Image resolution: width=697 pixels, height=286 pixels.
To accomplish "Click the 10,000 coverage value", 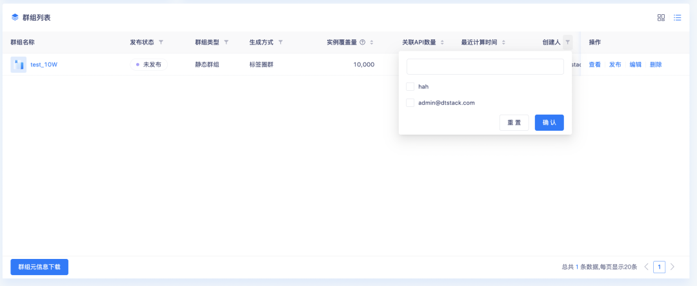I will [363, 65].
